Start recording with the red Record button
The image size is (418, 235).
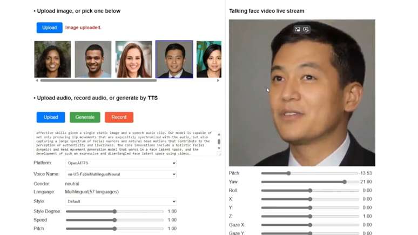119,117
